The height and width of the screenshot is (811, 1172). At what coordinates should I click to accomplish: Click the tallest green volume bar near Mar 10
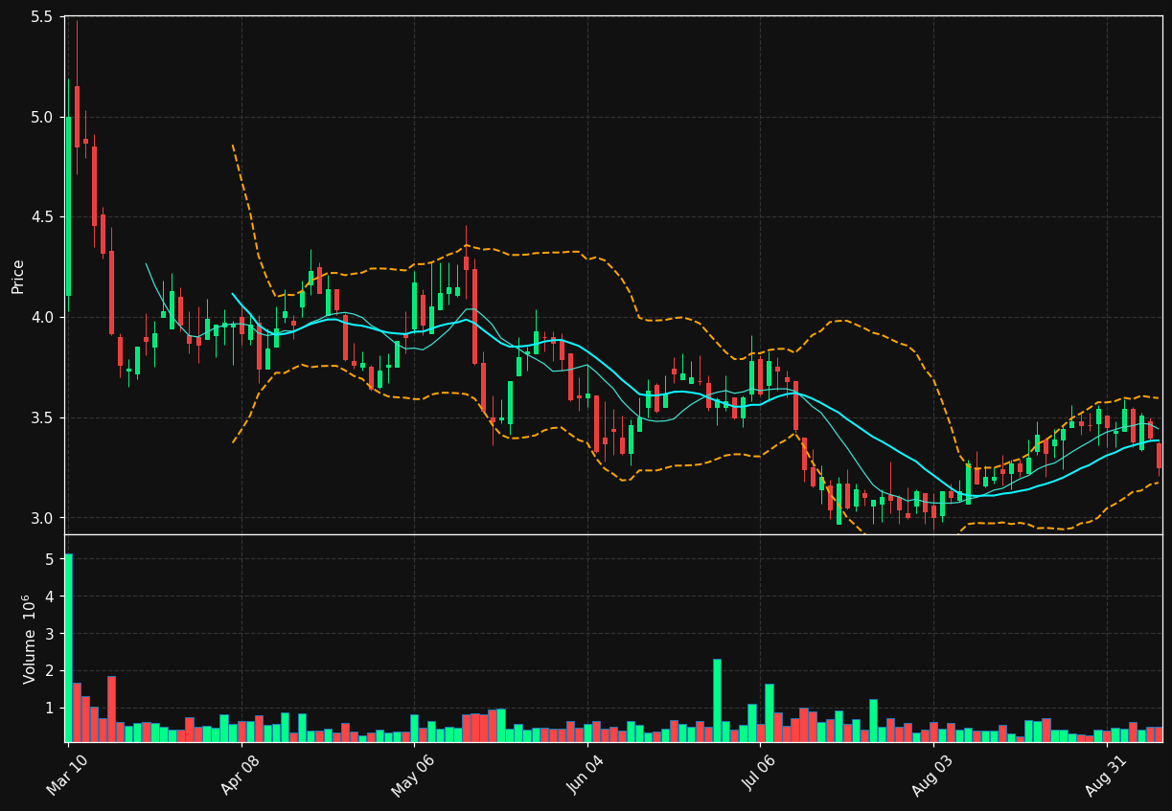coord(68,648)
